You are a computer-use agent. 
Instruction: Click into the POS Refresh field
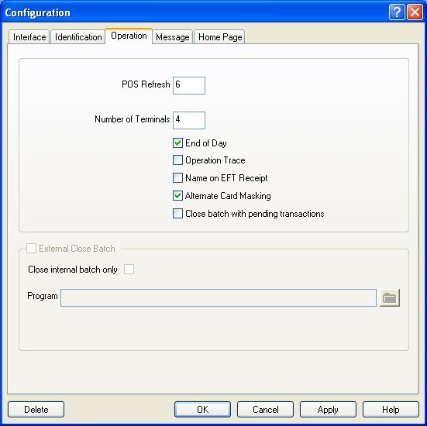click(189, 85)
